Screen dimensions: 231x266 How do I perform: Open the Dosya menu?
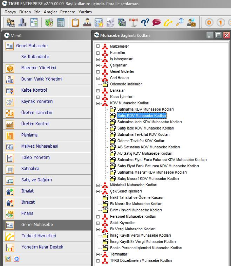tap(10, 12)
